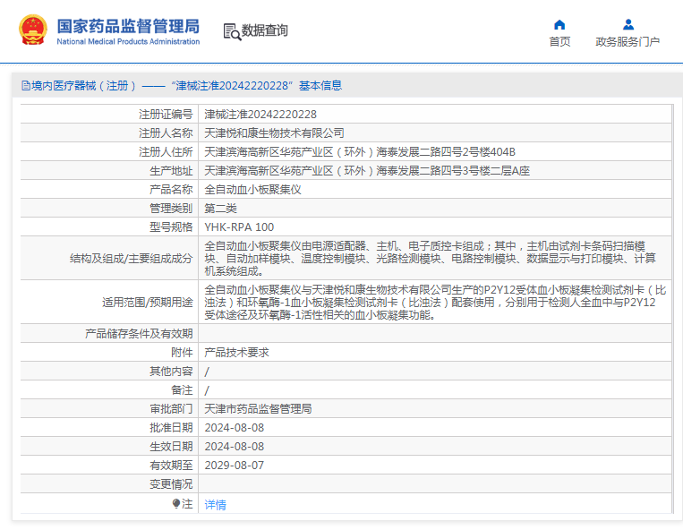This screenshot has height=530, width=683.
Task: Click the 结构及组成/主要组成成分 label
Action: pyautogui.click(x=131, y=259)
